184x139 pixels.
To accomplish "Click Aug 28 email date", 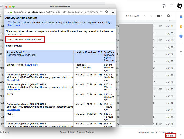I will [170, 89].
